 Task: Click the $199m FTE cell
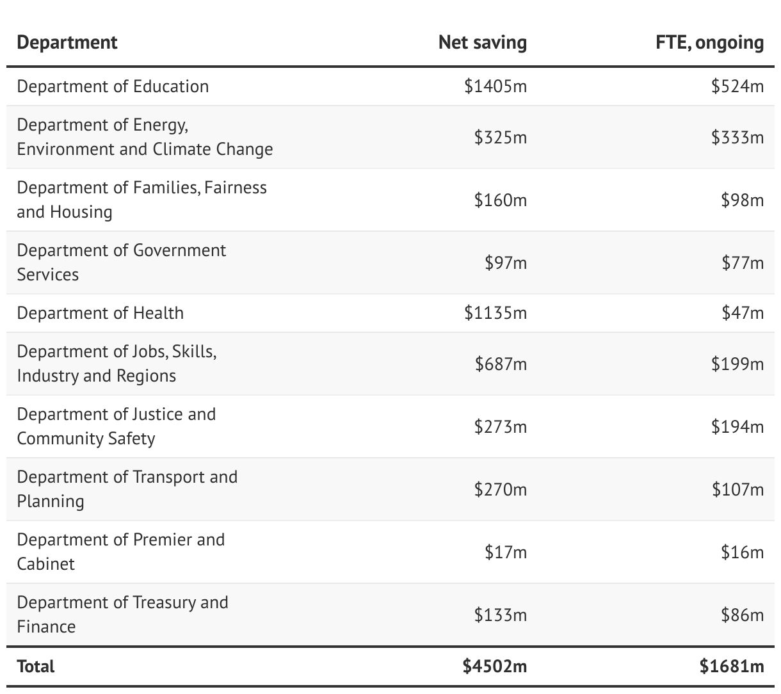(x=737, y=364)
